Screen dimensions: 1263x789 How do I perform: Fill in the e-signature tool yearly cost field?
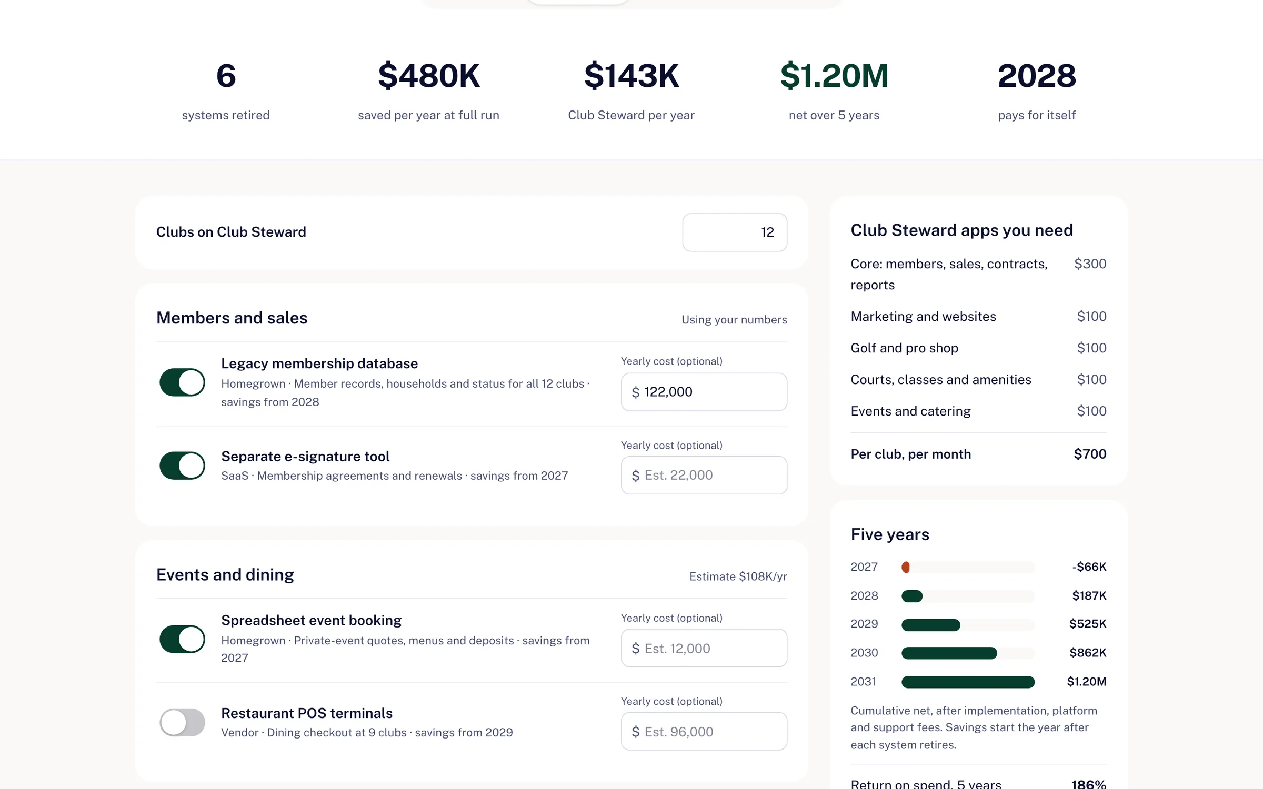coord(704,475)
